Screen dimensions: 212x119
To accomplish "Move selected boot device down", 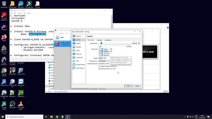I will 111,52.
